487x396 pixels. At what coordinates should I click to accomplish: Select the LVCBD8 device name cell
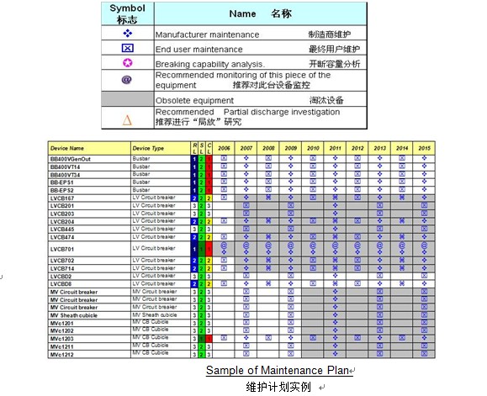pos(89,284)
